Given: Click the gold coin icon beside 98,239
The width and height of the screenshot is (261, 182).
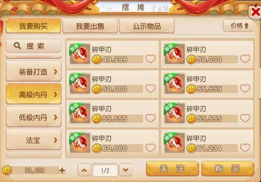Looking at the screenshot, I should click(7, 170).
